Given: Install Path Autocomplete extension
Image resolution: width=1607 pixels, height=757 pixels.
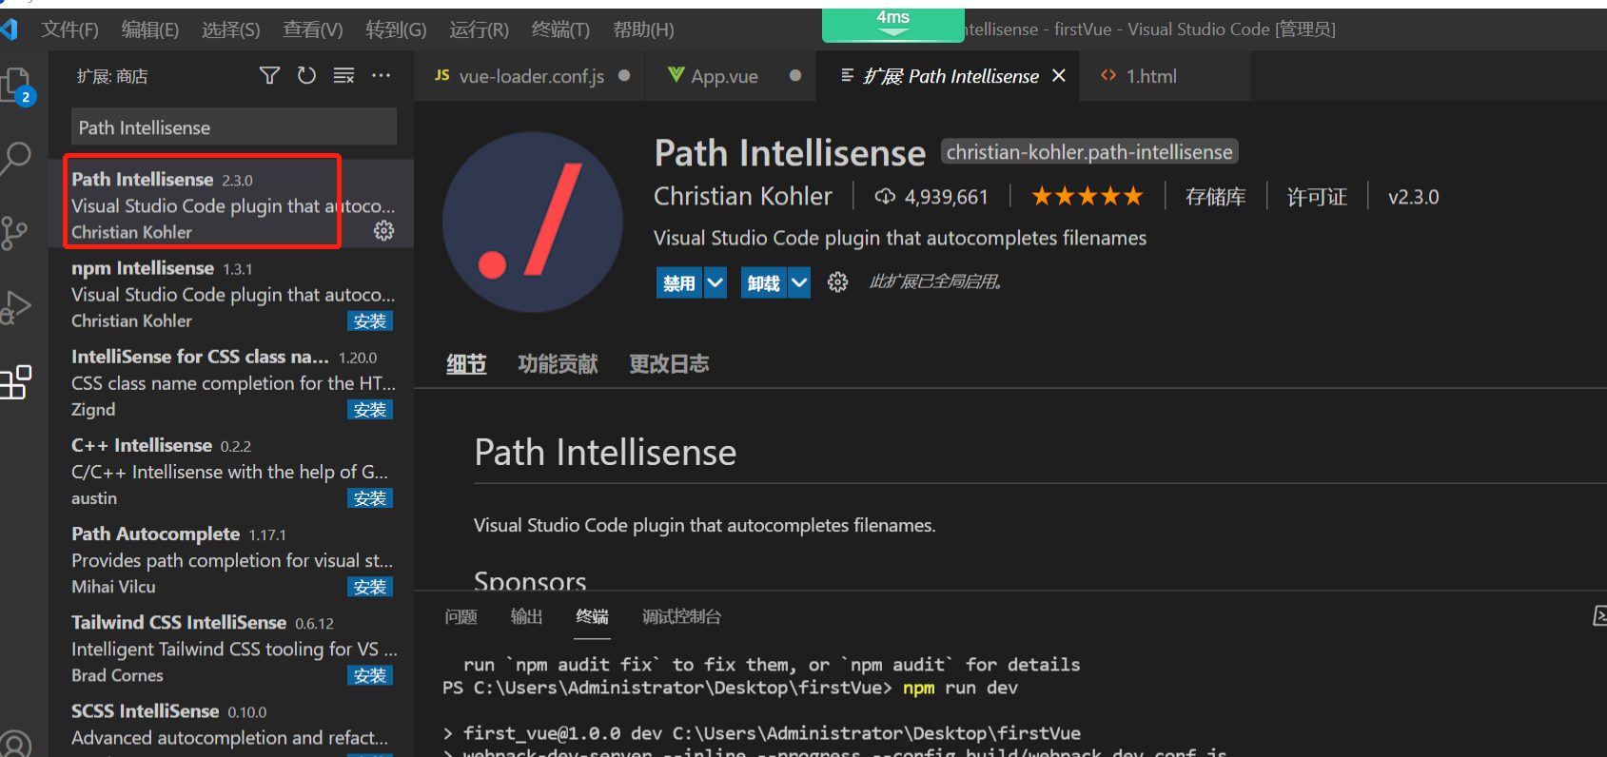Looking at the screenshot, I should coord(370,587).
